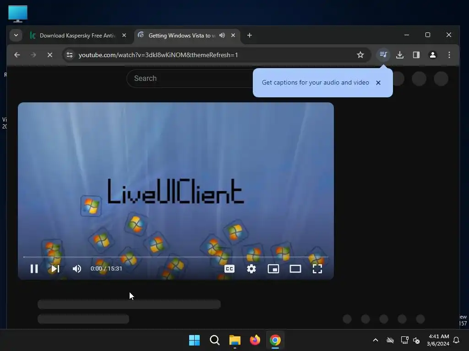Open the video player settings gear
469x351 pixels.
click(251, 269)
